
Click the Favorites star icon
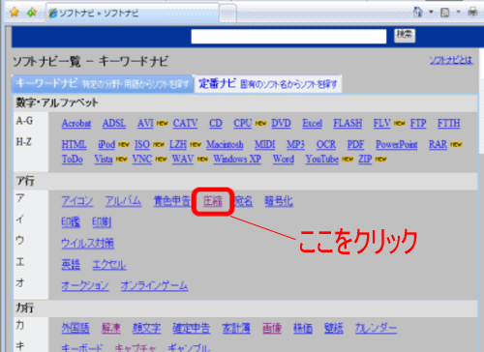tap(15, 13)
